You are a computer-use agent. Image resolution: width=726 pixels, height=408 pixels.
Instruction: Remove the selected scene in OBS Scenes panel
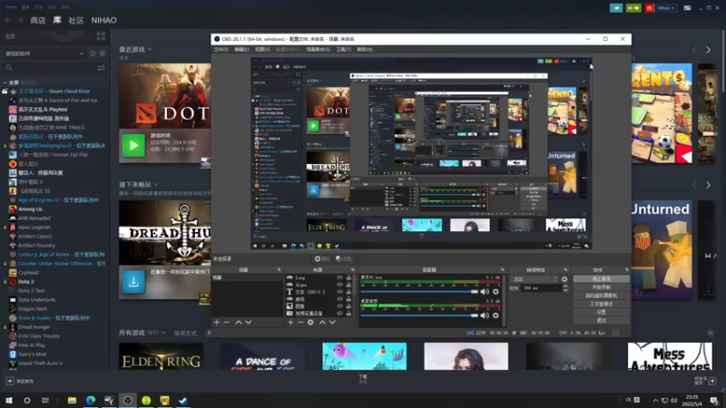[x=226, y=322]
